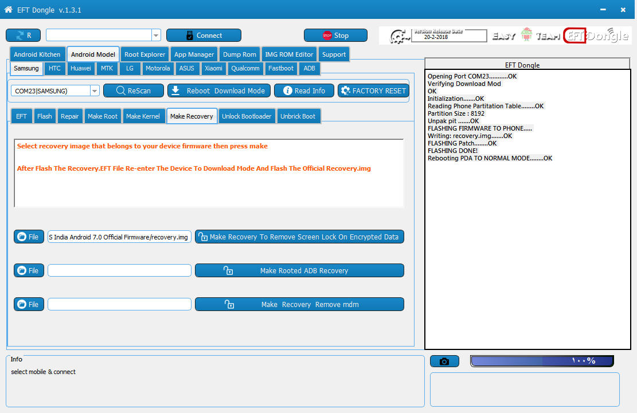637x413 pixels.
Task: Open the App Manager tab
Action: (194, 54)
